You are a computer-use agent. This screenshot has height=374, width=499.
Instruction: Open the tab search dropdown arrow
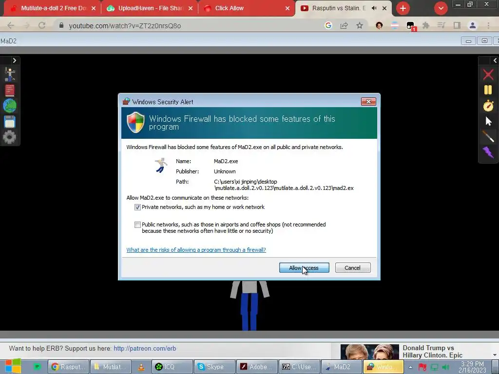pos(441,8)
